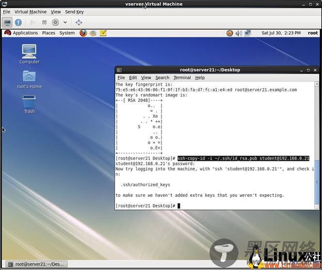This screenshot has height=270, width=322.
Task: Shut down the virtual machine power button
Action: pyautogui.click(x=55, y=22)
